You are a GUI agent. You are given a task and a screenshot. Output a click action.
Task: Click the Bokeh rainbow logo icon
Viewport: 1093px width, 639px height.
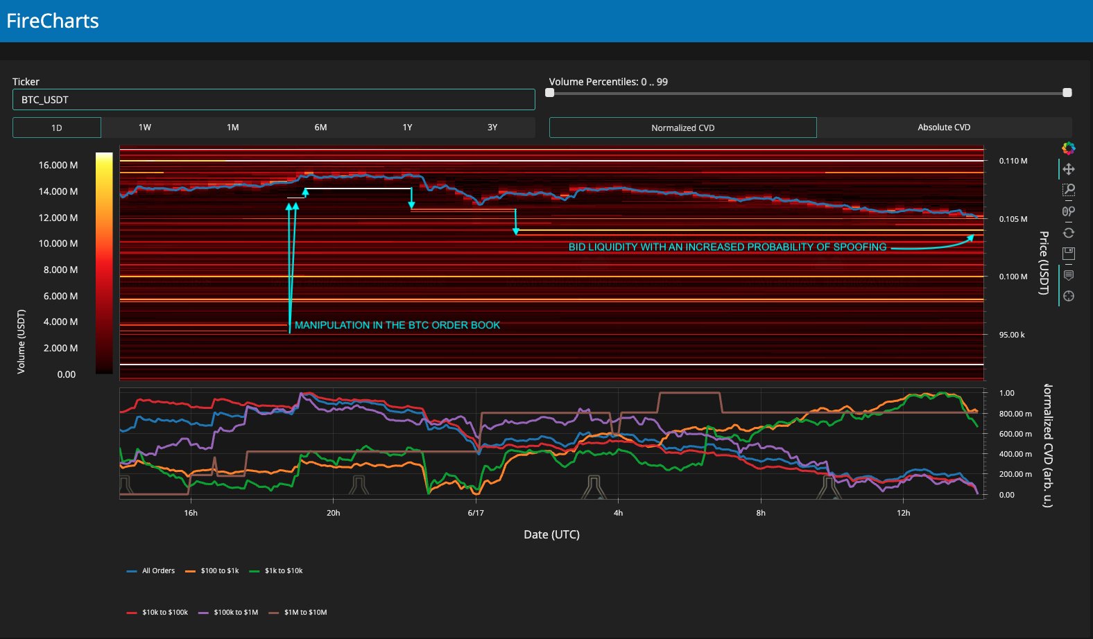tap(1069, 148)
